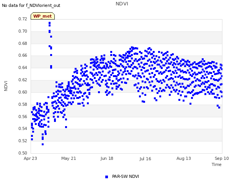Viewport: 245px width, 184px height.
Task: Click the highest outlier data point near 0.715
Action: click(x=49, y=23)
